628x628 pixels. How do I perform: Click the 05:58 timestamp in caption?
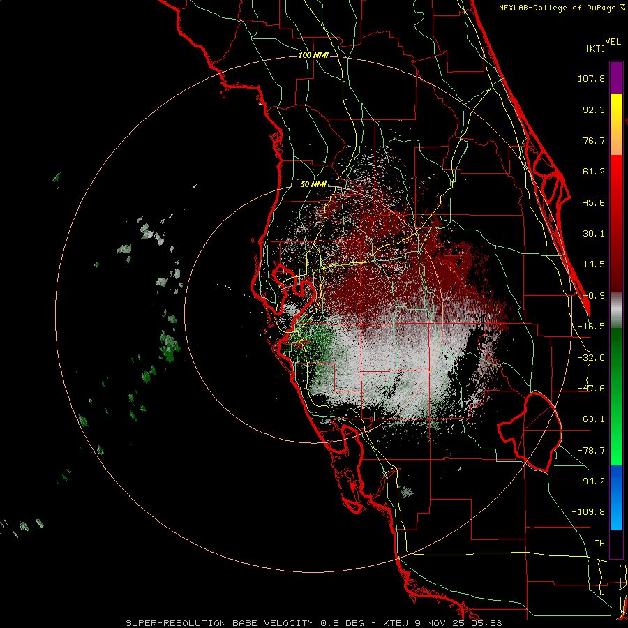coord(487,623)
